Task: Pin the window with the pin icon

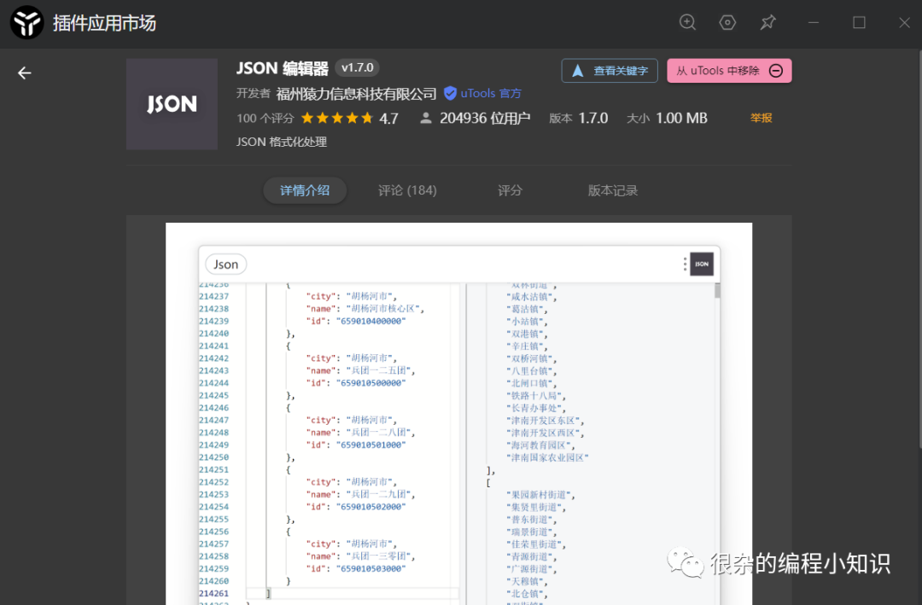Action: point(768,22)
